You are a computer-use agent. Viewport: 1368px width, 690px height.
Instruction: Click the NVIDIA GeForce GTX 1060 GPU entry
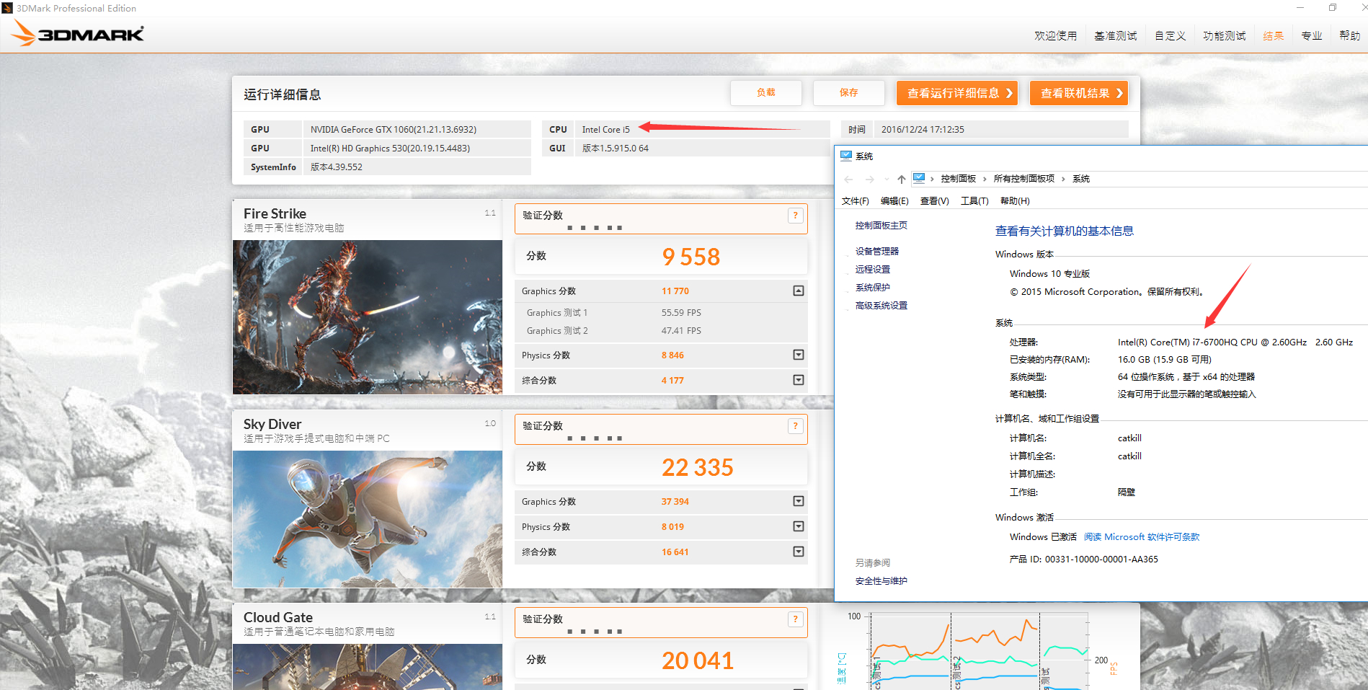coord(394,130)
